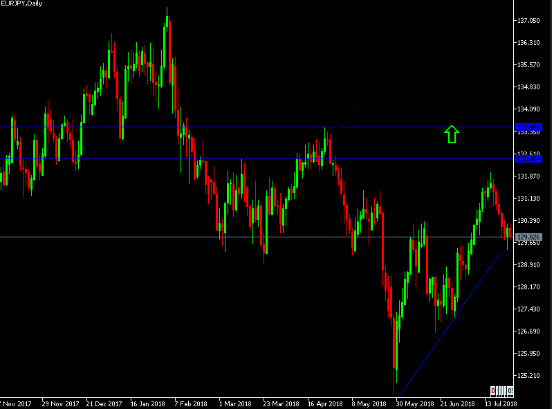Click the green up arrow buy signal
This screenshot has width=554, height=409.
(451, 134)
